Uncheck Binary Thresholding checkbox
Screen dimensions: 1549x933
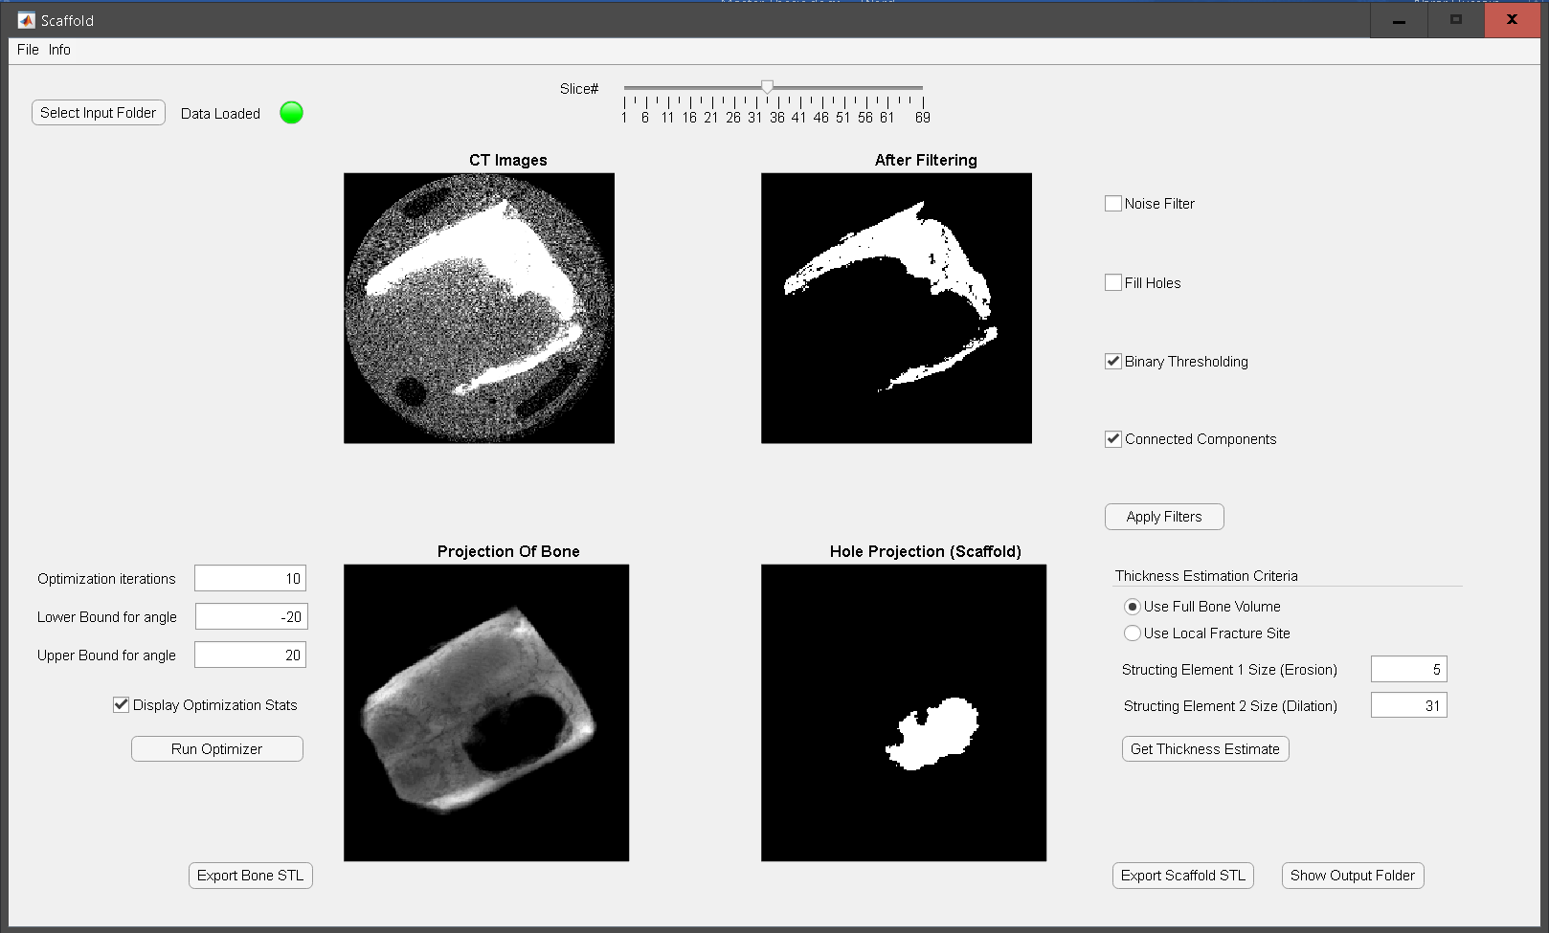(1113, 362)
